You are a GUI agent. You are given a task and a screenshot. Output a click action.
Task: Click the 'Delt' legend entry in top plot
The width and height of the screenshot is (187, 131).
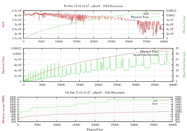[147, 14]
